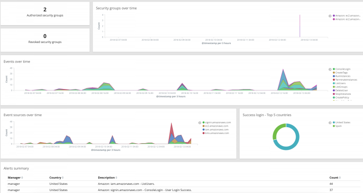Select United States in the countries legend
This screenshot has width=363, height=193.
pyautogui.click(x=342, y=122)
